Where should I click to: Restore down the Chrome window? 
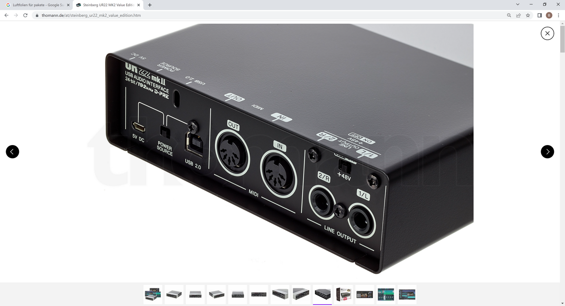tap(545, 4)
